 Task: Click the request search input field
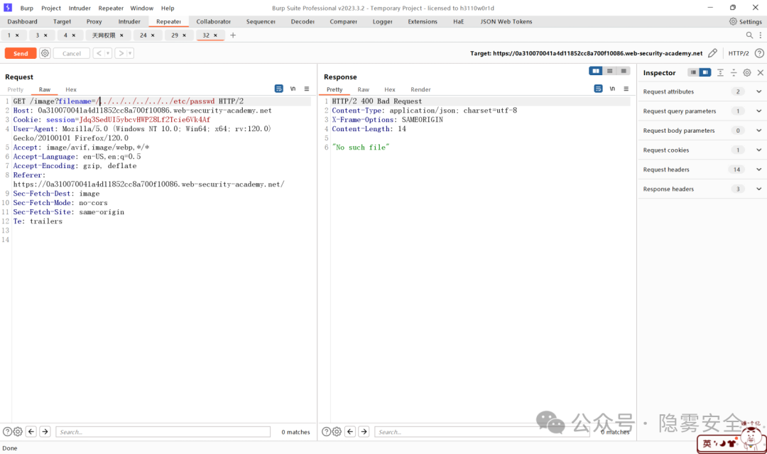[163, 432]
